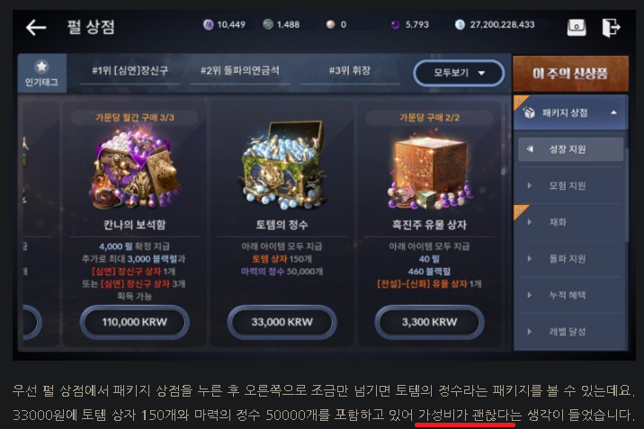
Task: Select the #1위 [심연]장신구 tag tab
Action: pyautogui.click(x=130, y=71)
